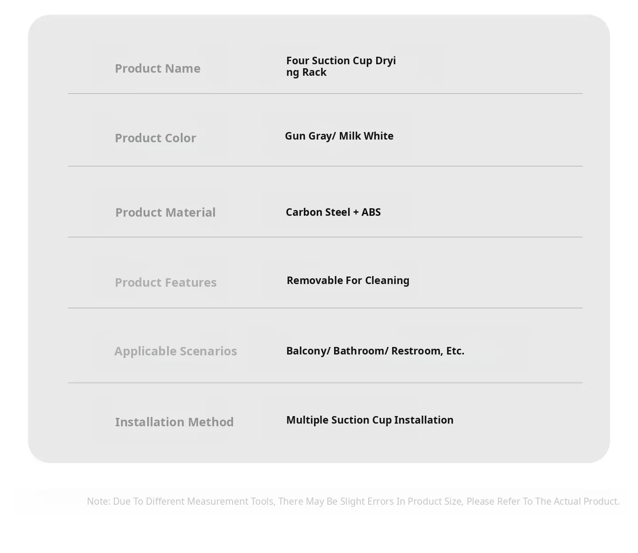Click the divider line below Product Name row

(325, 93)
